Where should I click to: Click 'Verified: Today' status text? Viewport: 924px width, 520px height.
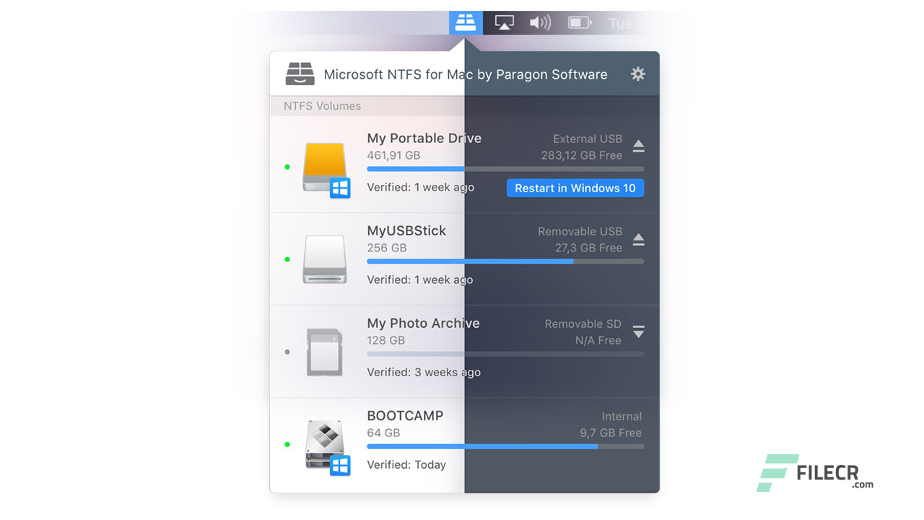(x=406, y=464)
